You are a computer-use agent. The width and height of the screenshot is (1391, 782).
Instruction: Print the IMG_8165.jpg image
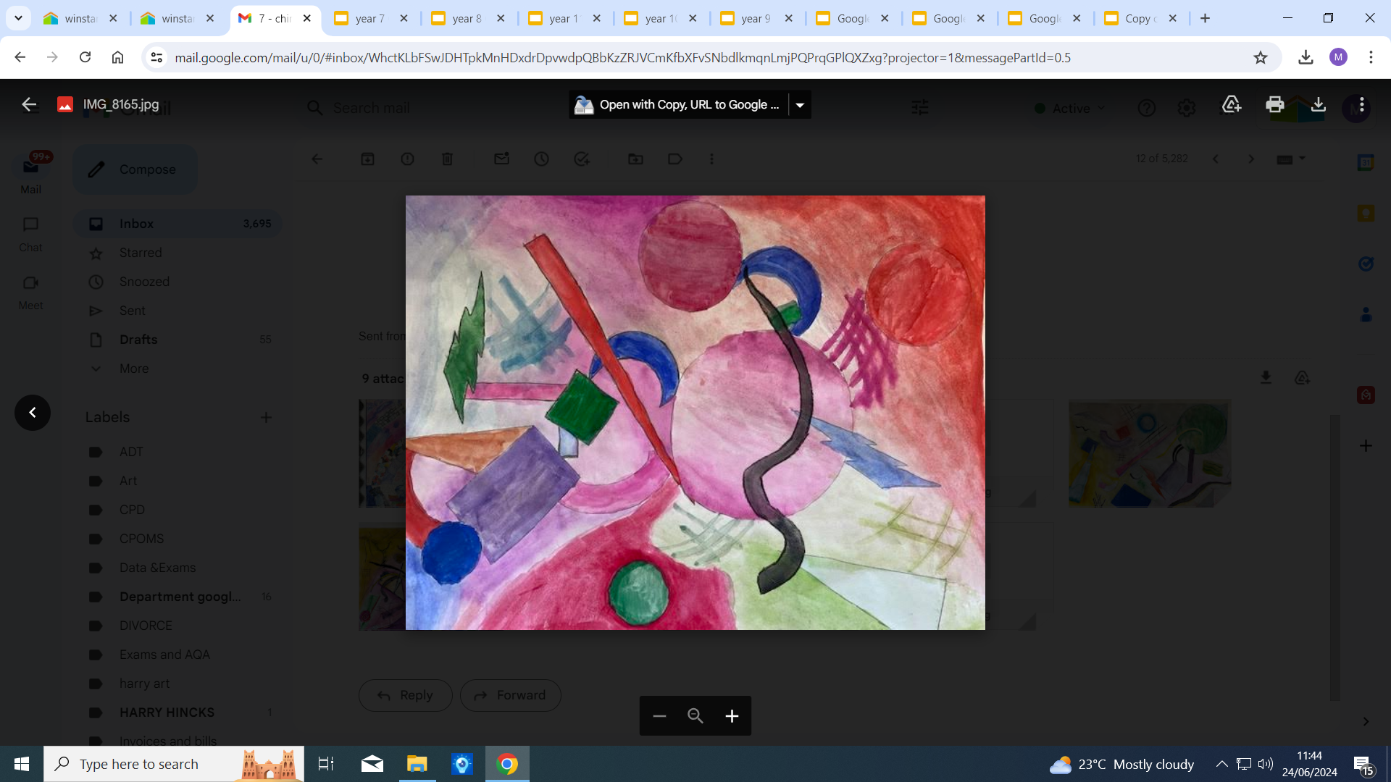click(x=1274, y=104)
